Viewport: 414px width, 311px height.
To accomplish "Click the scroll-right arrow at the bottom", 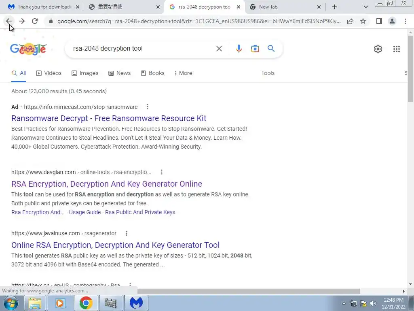I will coord(403,291).
